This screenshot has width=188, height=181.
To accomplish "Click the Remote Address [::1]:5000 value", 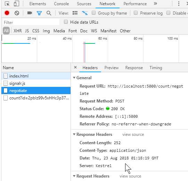I will 126,116.
